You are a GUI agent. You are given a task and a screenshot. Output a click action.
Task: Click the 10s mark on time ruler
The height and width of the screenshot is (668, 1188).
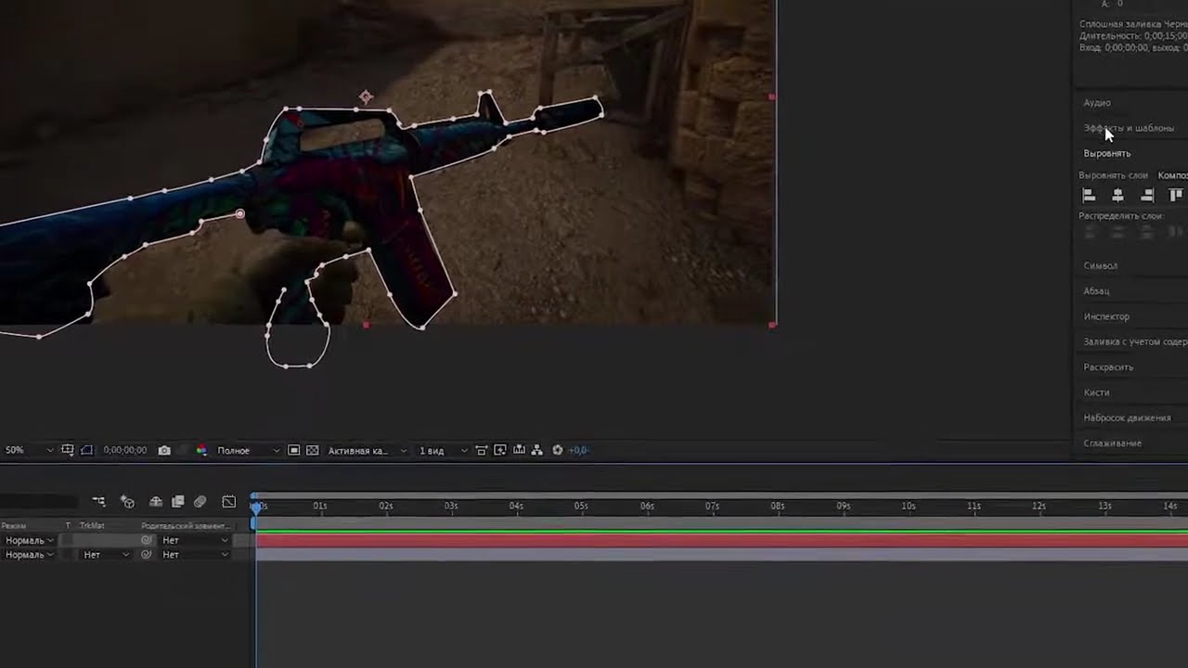click(909, 507)
